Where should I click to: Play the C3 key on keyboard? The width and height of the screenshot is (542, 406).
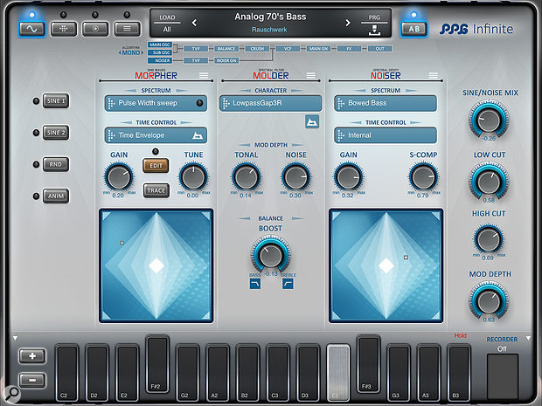pyautogui.click(x=278, y=373)
